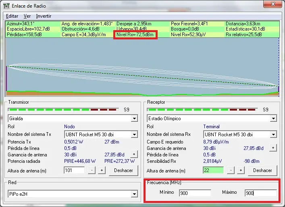
Task: Click the plus button beside transmitter antenna gain
Action: (134, 154)
